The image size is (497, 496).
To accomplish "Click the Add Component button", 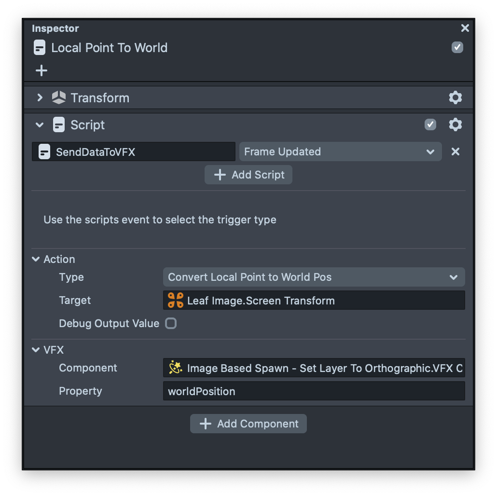I will (248, 424).
